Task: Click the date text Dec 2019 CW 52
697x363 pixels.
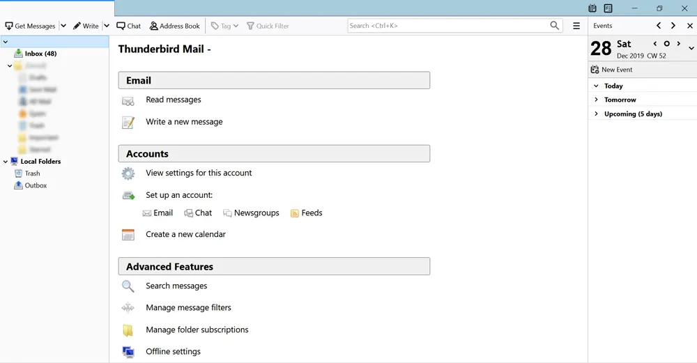Action: tap(641, 56)
